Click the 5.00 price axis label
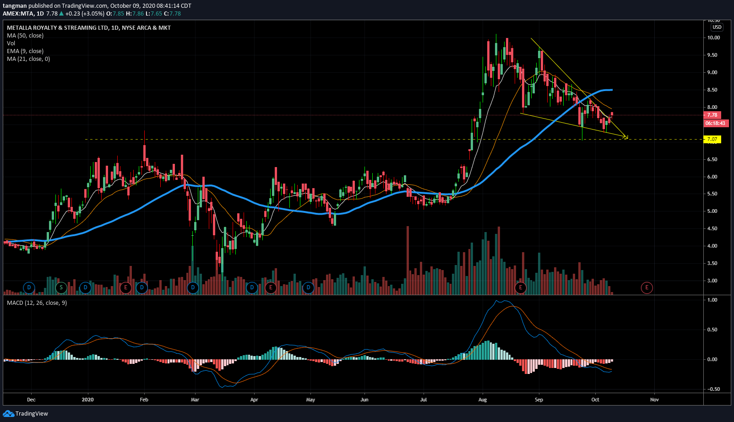Image resolution: width=734 pixels, height=422 pixels. (x=712, y=211)
